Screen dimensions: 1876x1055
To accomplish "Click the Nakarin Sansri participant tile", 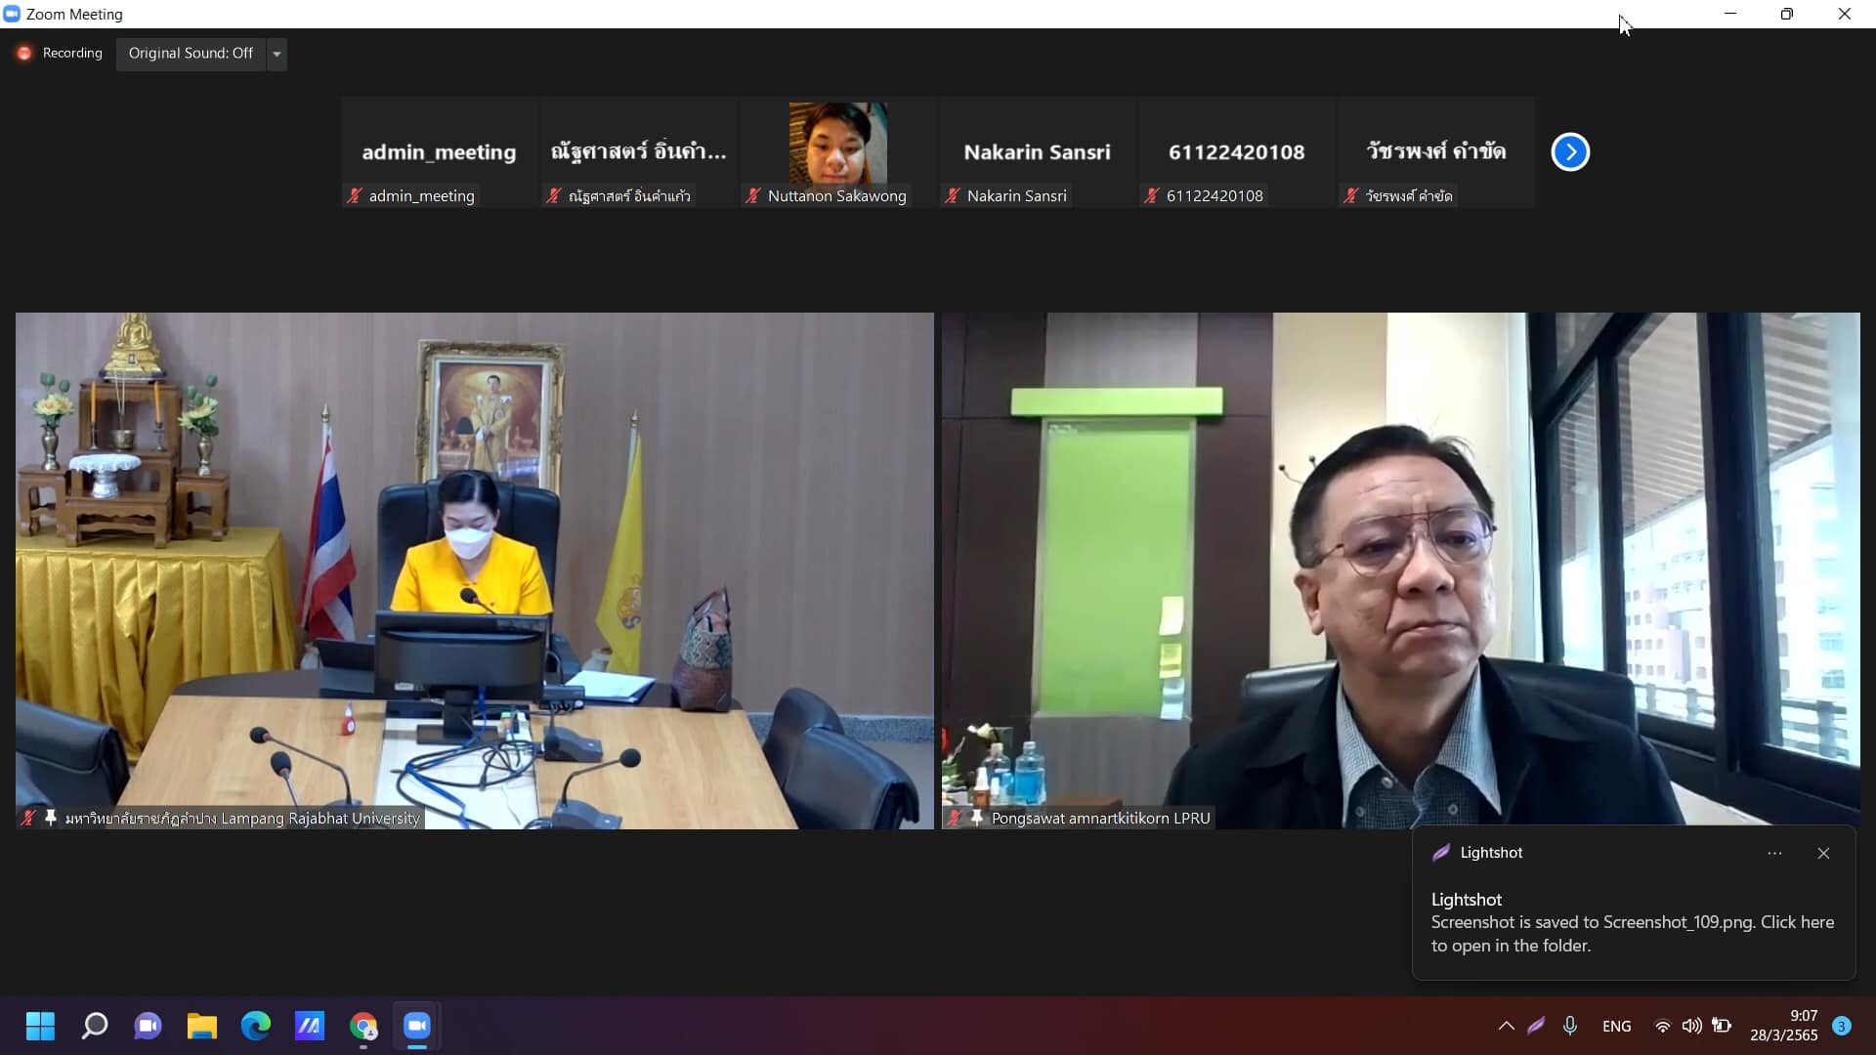I will [1037, 151].
